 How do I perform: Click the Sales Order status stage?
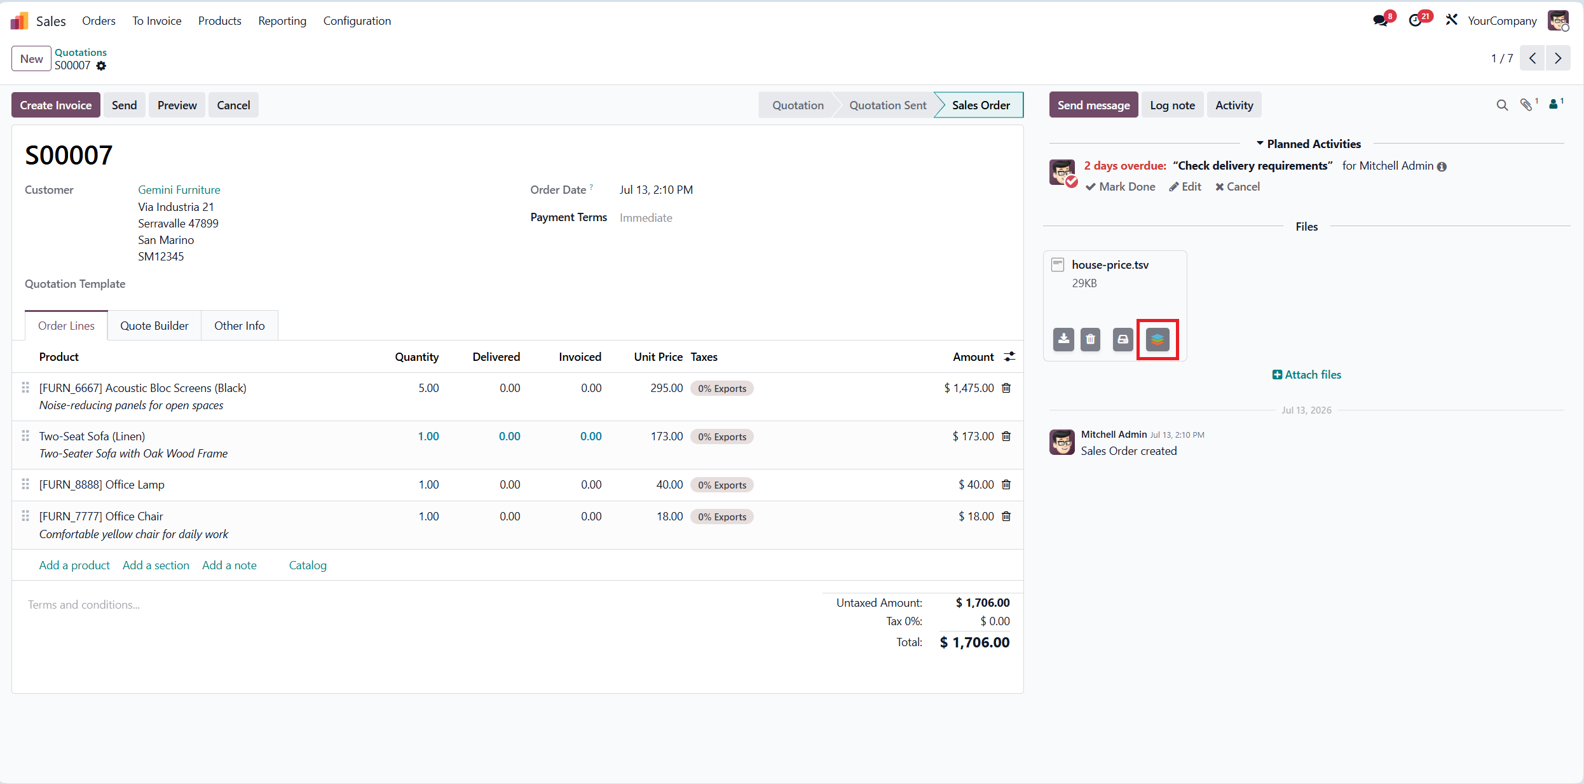pos(981,105)
